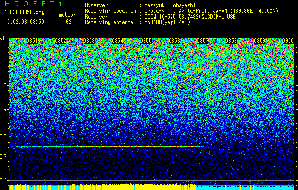Image resolution: width=298 pixels, height=190 pixels.
Task: Click the 0859 time marker
Action: pos(260,41)
